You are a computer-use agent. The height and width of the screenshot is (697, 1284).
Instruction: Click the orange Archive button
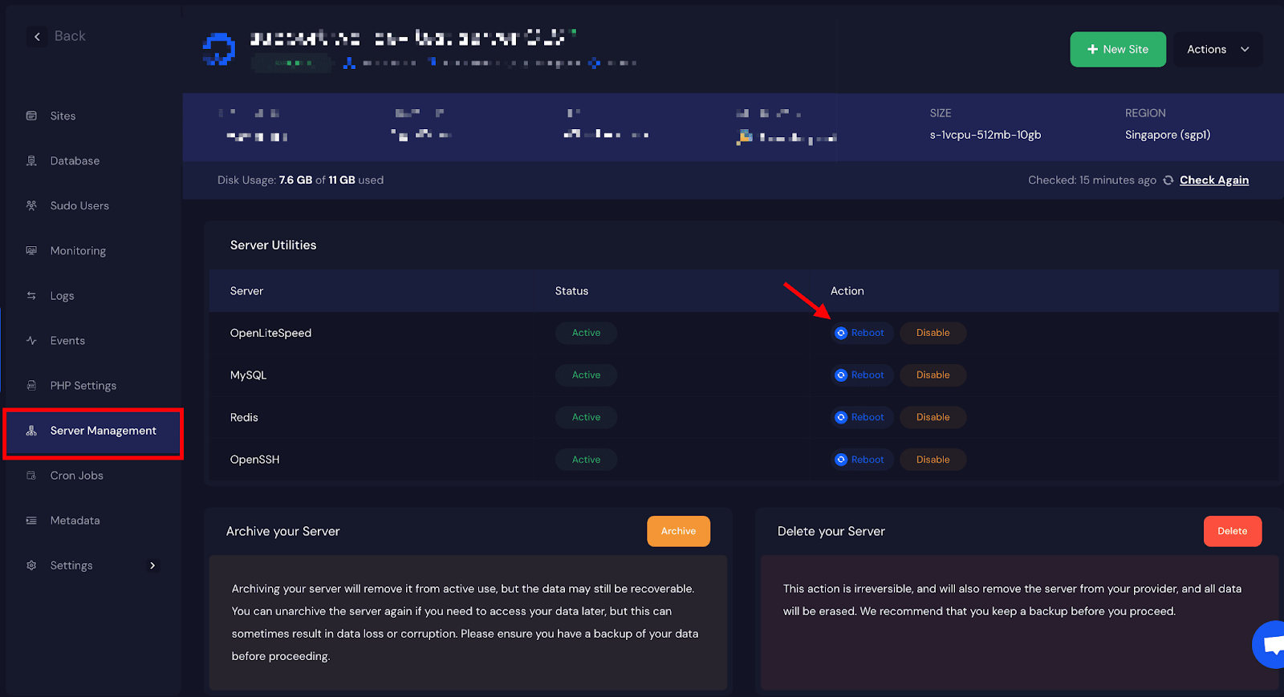click(678, 531)
